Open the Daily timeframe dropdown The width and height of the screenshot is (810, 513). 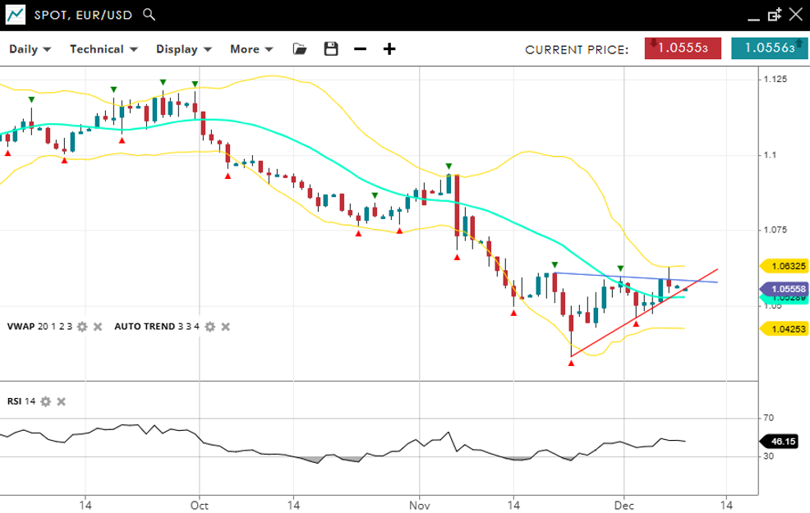pyautogui.click(x=30, y=49)
